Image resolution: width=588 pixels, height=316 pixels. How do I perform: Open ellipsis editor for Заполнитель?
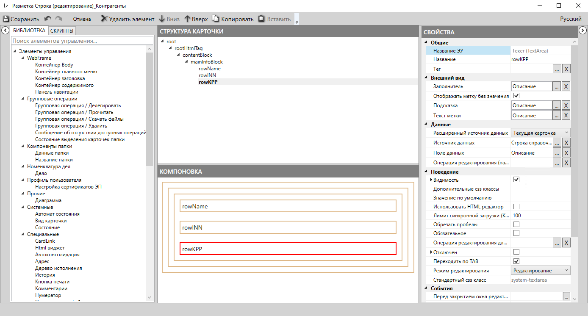click(557, 86)
